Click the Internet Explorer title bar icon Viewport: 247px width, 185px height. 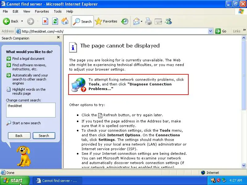(x=3, y=4)
